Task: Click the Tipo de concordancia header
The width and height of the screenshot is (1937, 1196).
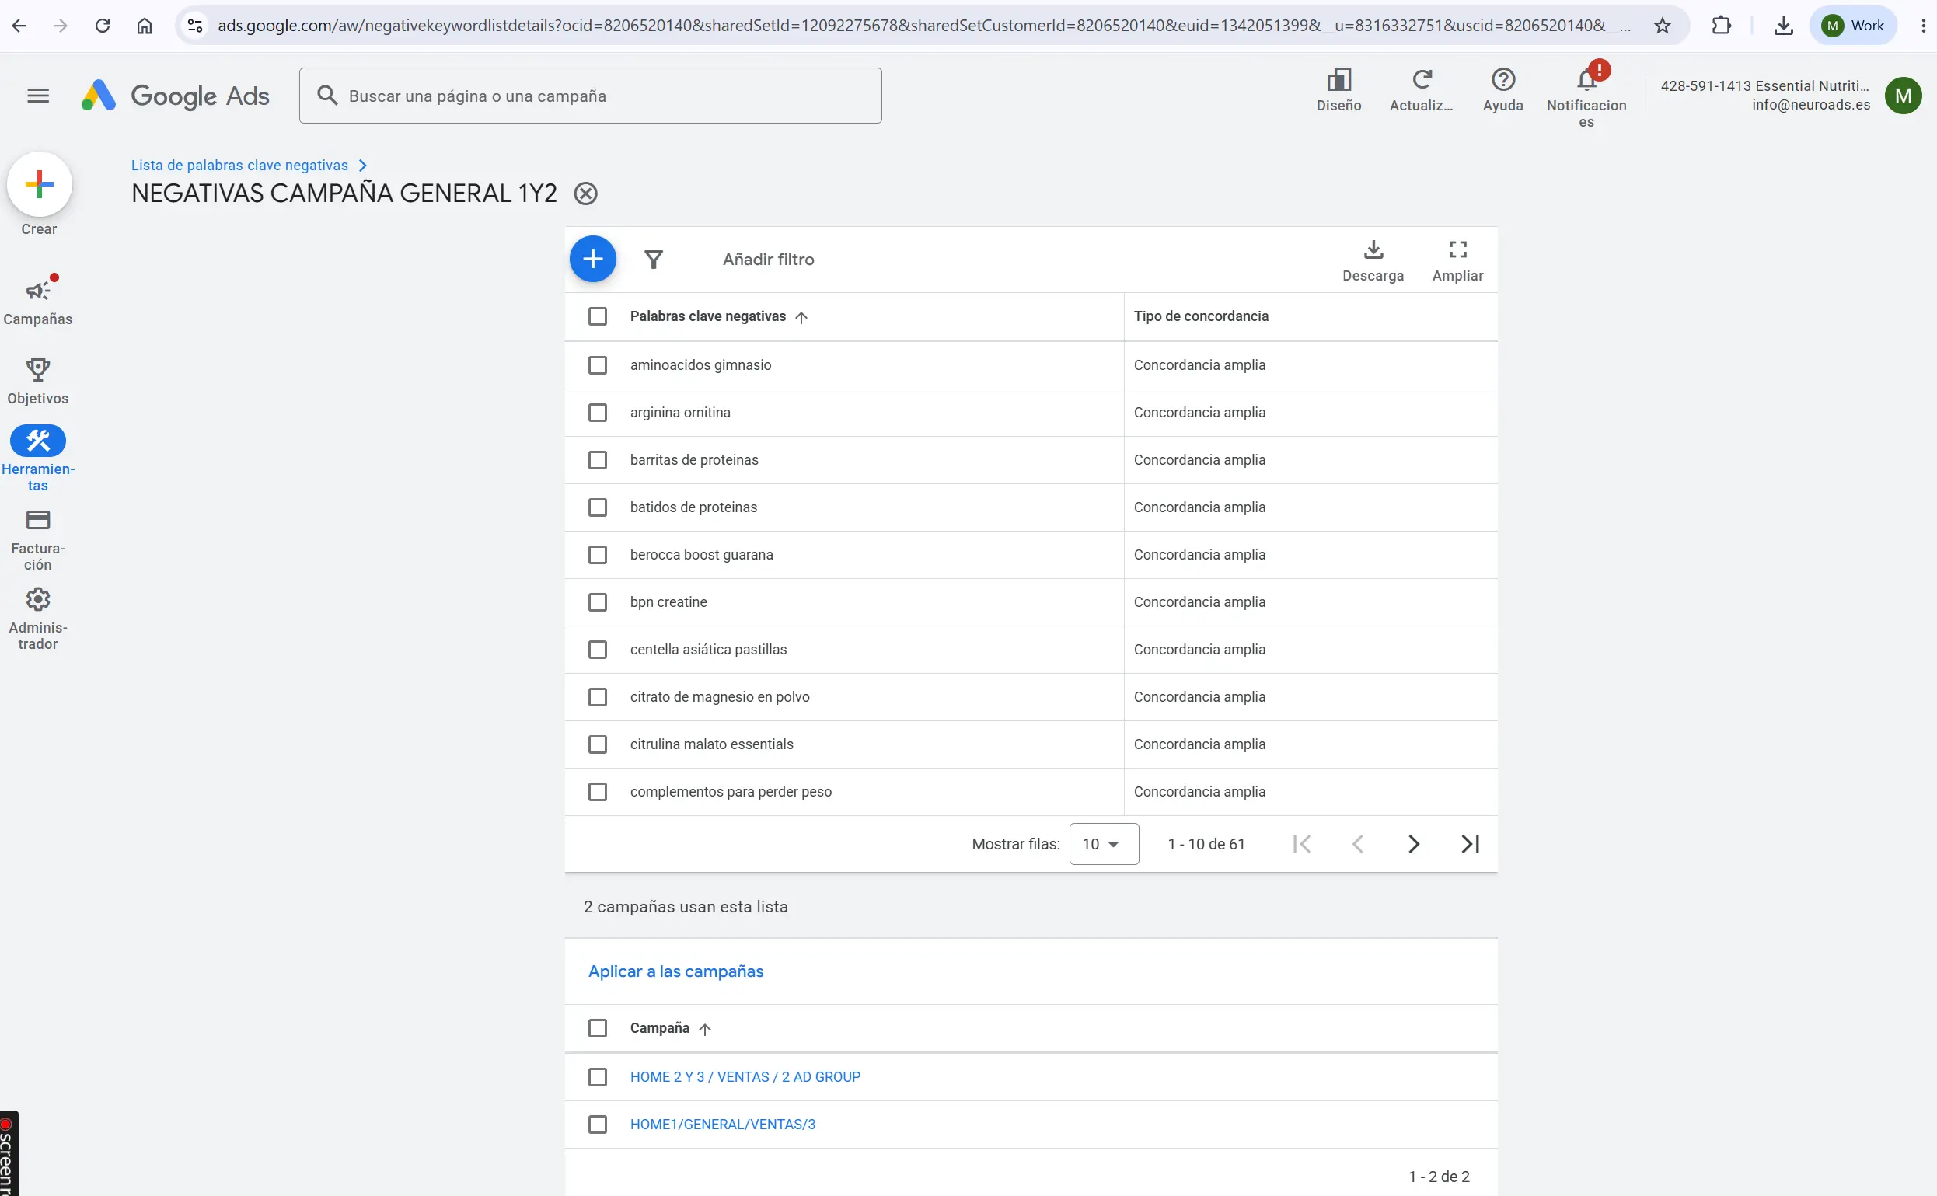Action: [x=1201, y=316]
